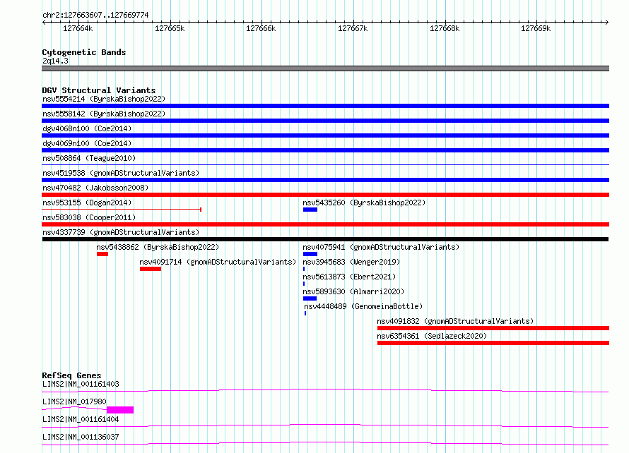
Task: Select the blue bar under nsv5558142
Action: (325, 121)
